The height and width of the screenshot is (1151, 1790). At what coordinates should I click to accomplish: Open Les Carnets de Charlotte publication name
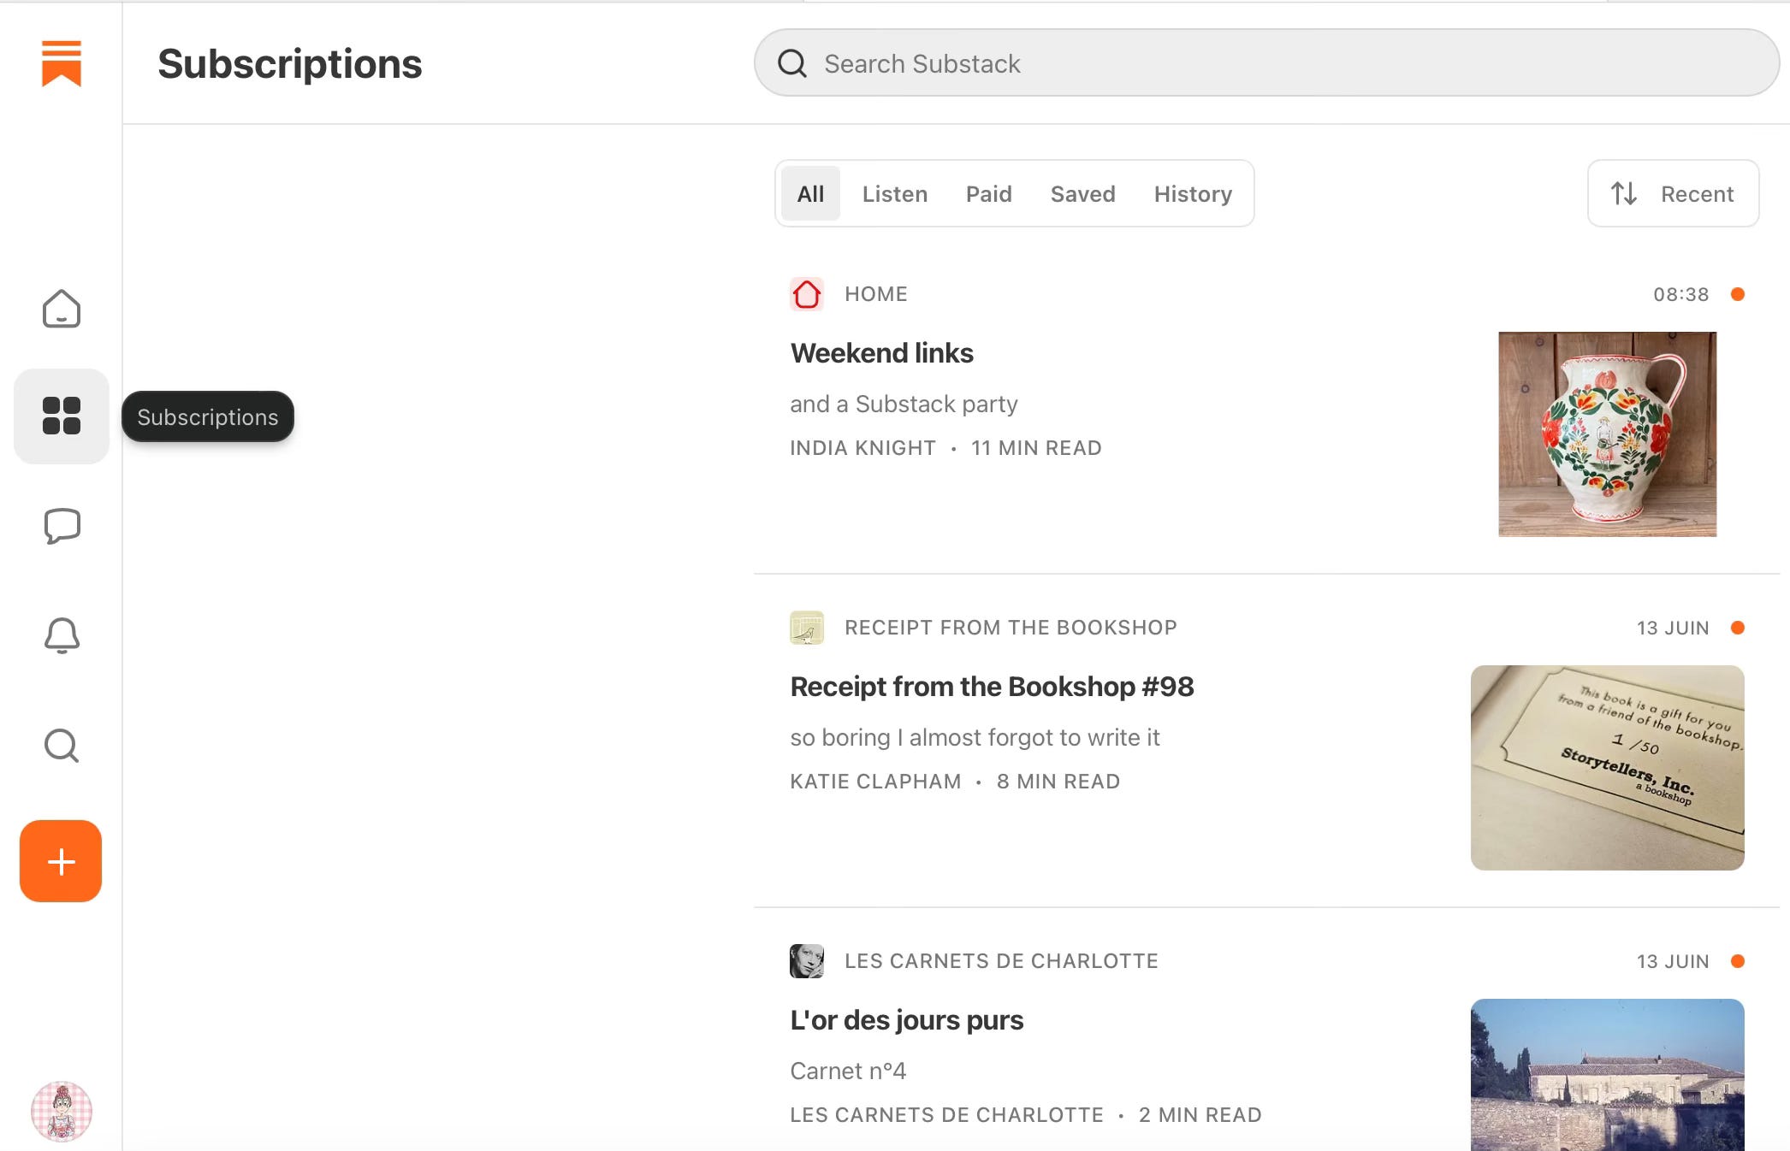pyautogui.click(x=1000, y=961)
